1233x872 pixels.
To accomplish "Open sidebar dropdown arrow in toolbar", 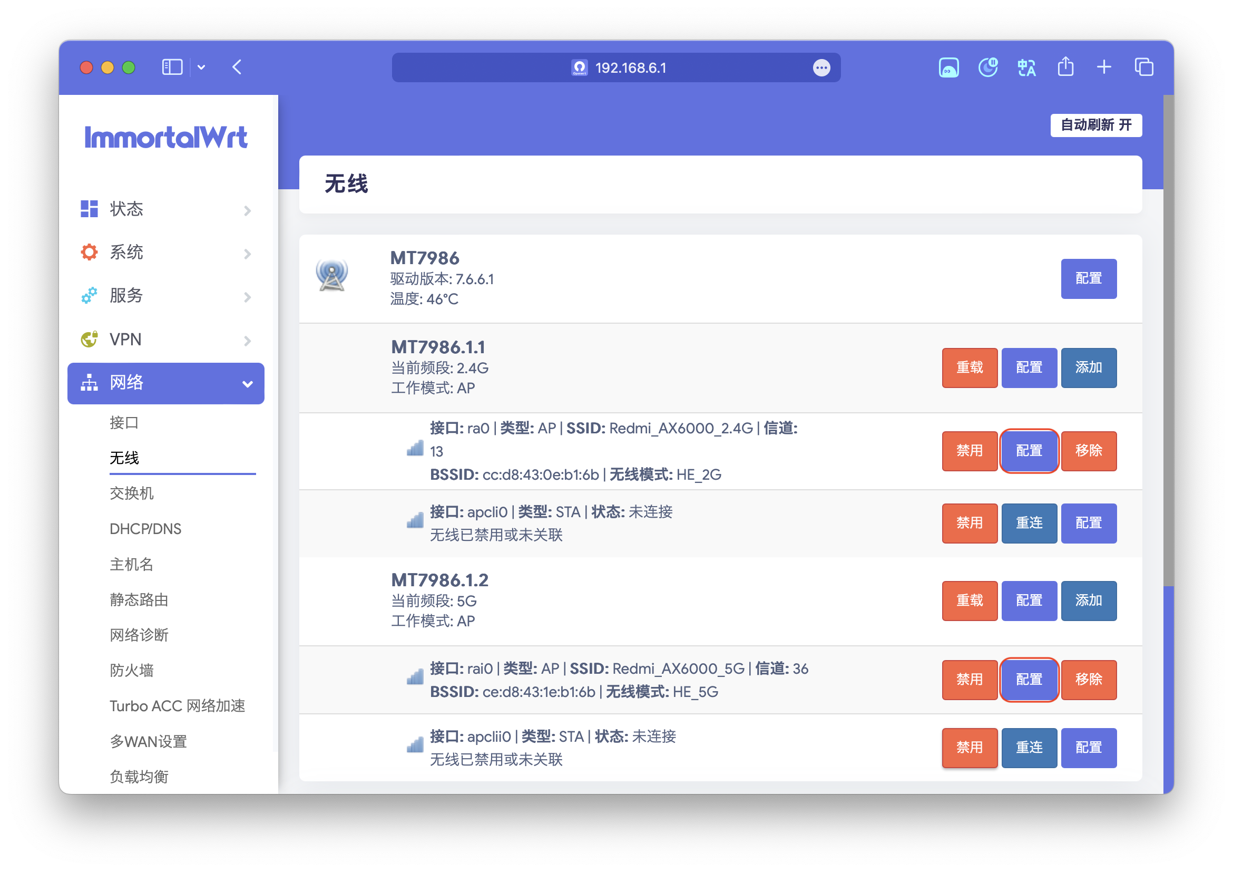I will pos(201,67).
